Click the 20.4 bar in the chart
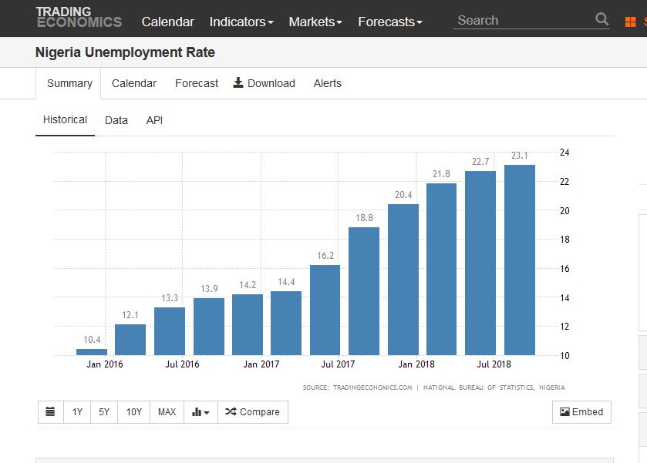647x463 pixels. tap(403, 280)
